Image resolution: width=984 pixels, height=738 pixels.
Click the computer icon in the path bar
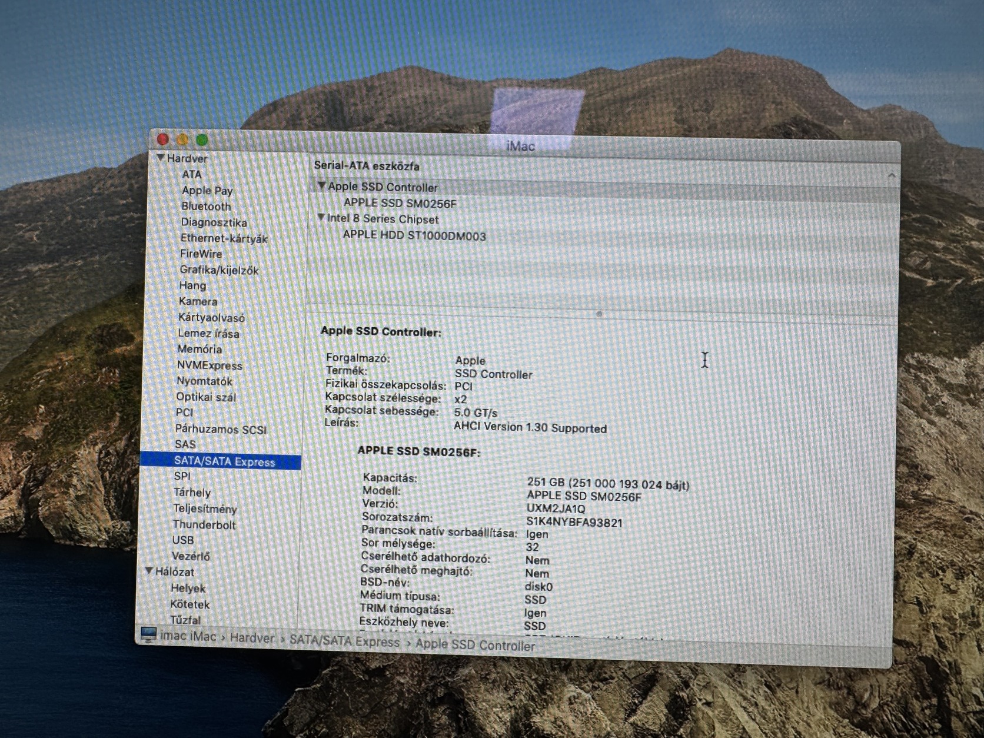tap(148, 635)
